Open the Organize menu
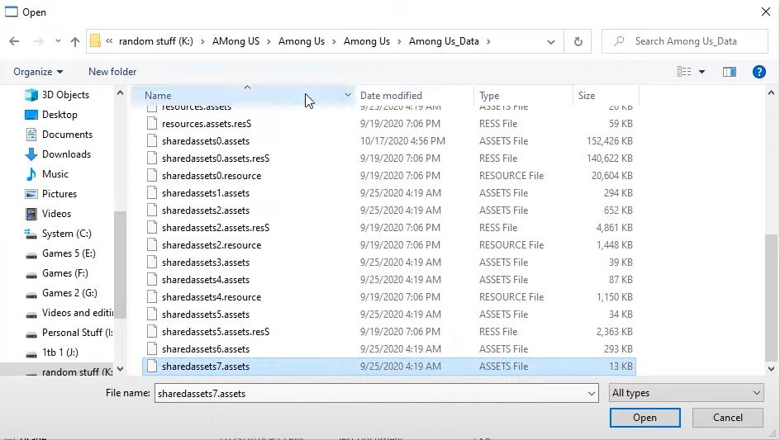Screen dimensions: 780x440 pos(38,72)
